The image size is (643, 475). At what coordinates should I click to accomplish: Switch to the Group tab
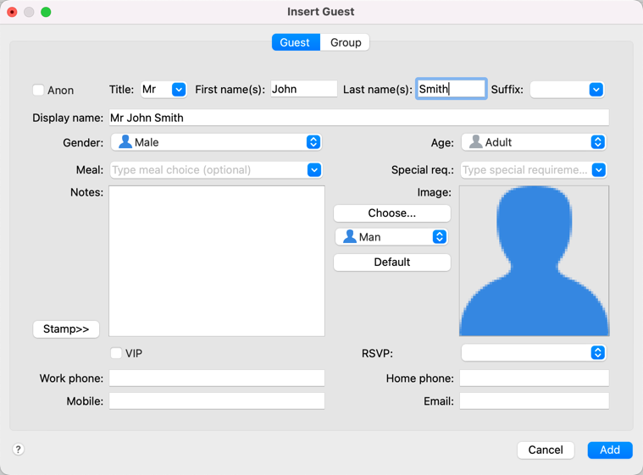346,42
